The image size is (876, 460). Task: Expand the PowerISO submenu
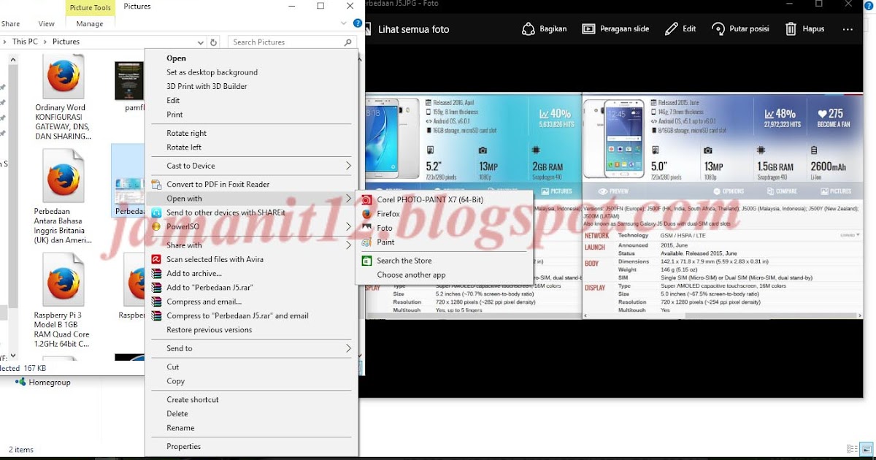251,226
